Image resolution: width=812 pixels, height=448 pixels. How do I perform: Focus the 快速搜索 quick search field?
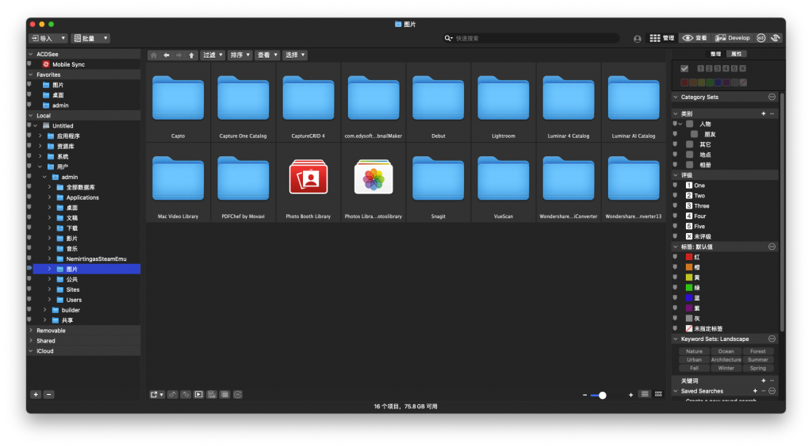(x=532, y=38)
